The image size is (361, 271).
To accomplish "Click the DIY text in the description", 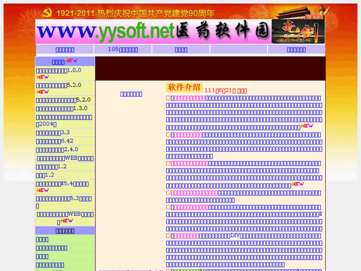I will point(235,236).
